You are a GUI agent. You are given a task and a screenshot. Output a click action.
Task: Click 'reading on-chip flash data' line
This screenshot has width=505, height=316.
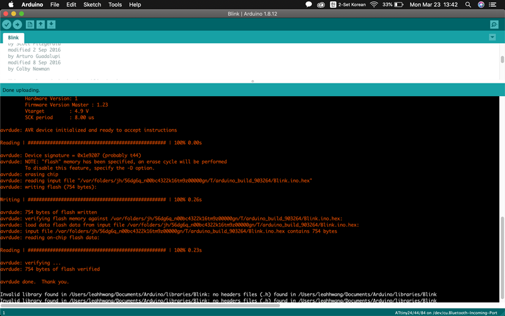(50, 238)
